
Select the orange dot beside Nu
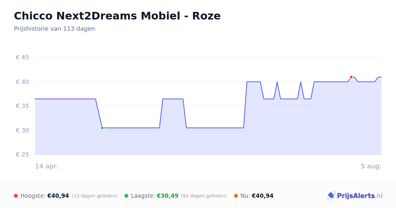click(x=236, y=196)
